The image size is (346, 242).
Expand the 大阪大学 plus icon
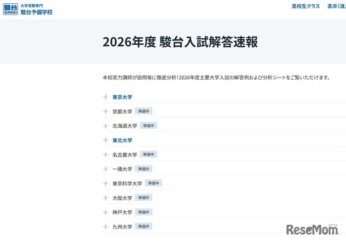[x=105, y=198]
